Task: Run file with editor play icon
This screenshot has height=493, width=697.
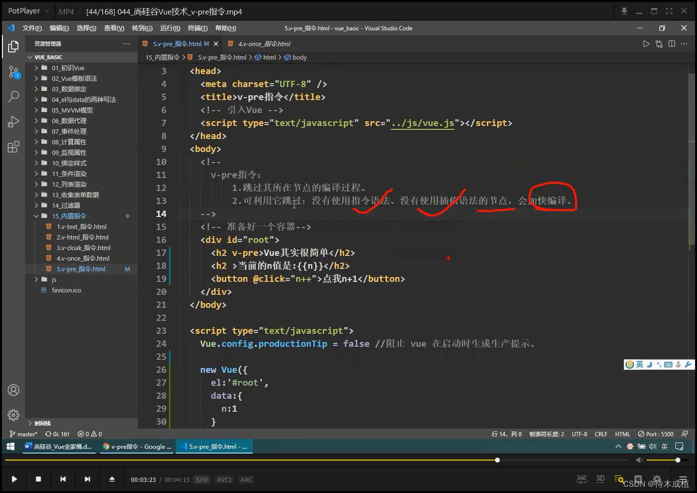Action: [646, 44]
